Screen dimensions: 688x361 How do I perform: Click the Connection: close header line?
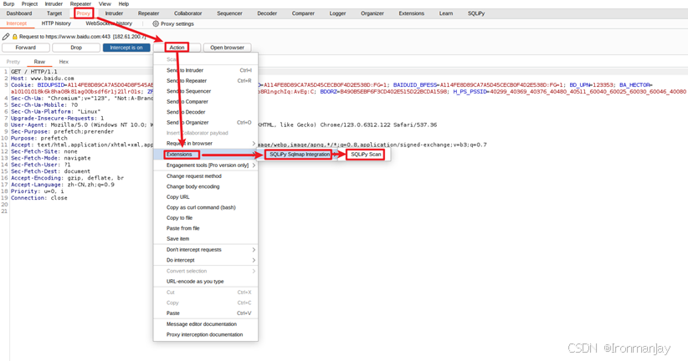(39, 198)
